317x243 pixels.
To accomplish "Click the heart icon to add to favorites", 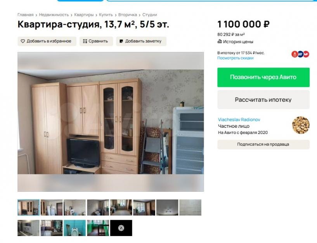I will 23,41.
